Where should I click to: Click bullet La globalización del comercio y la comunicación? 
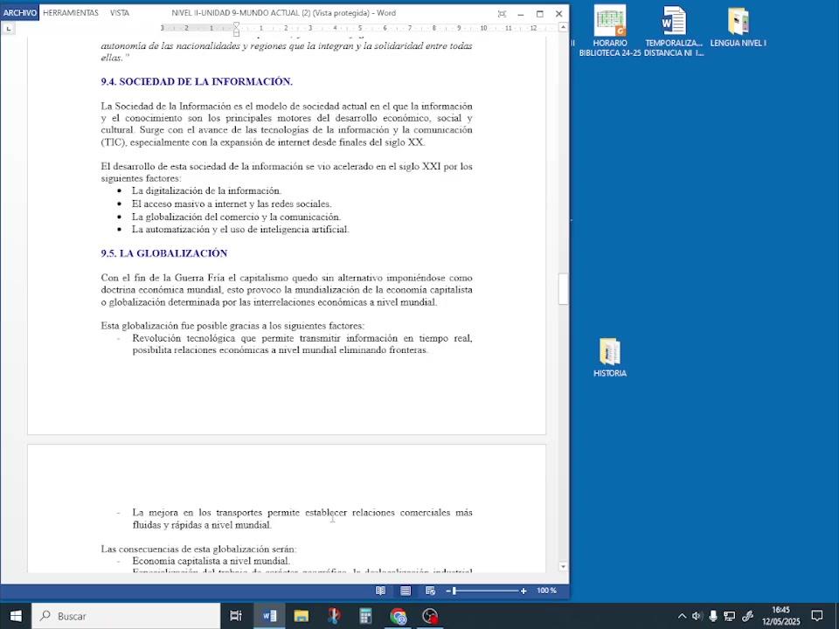[236, 217]
